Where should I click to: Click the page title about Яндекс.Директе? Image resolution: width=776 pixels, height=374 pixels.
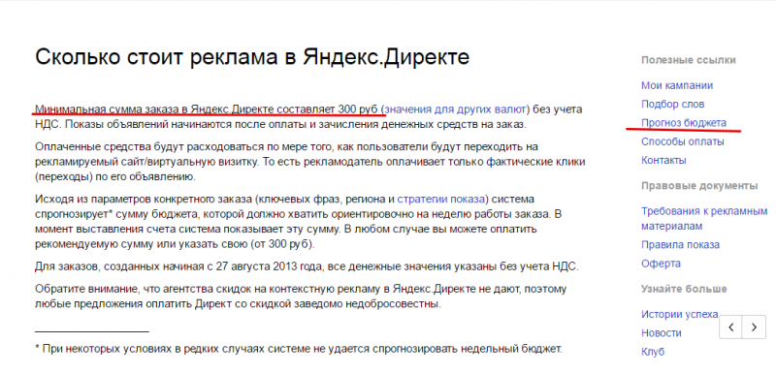[x=252, y=57]
